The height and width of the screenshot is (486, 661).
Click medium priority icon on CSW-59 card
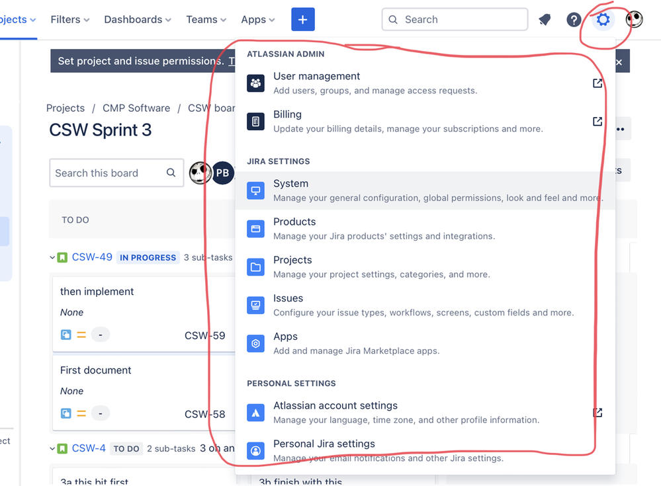click(x=81, y=335)
